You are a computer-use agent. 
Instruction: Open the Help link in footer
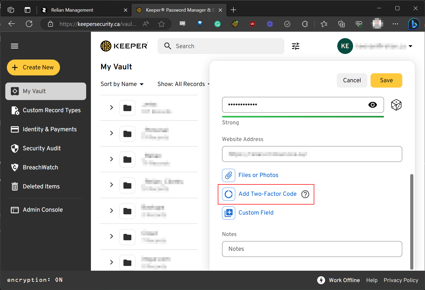click(x=372, y=280)
